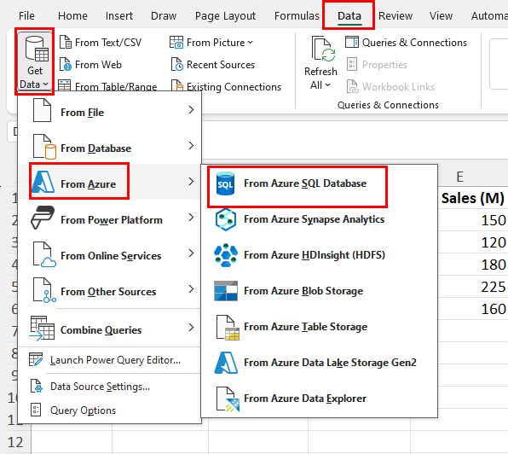
Task: Select the Sales (M) header cell
Action: point(473,198)
